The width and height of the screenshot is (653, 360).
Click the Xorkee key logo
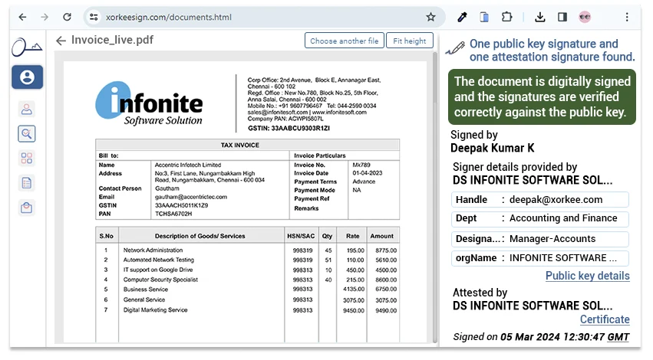[27, 47]
